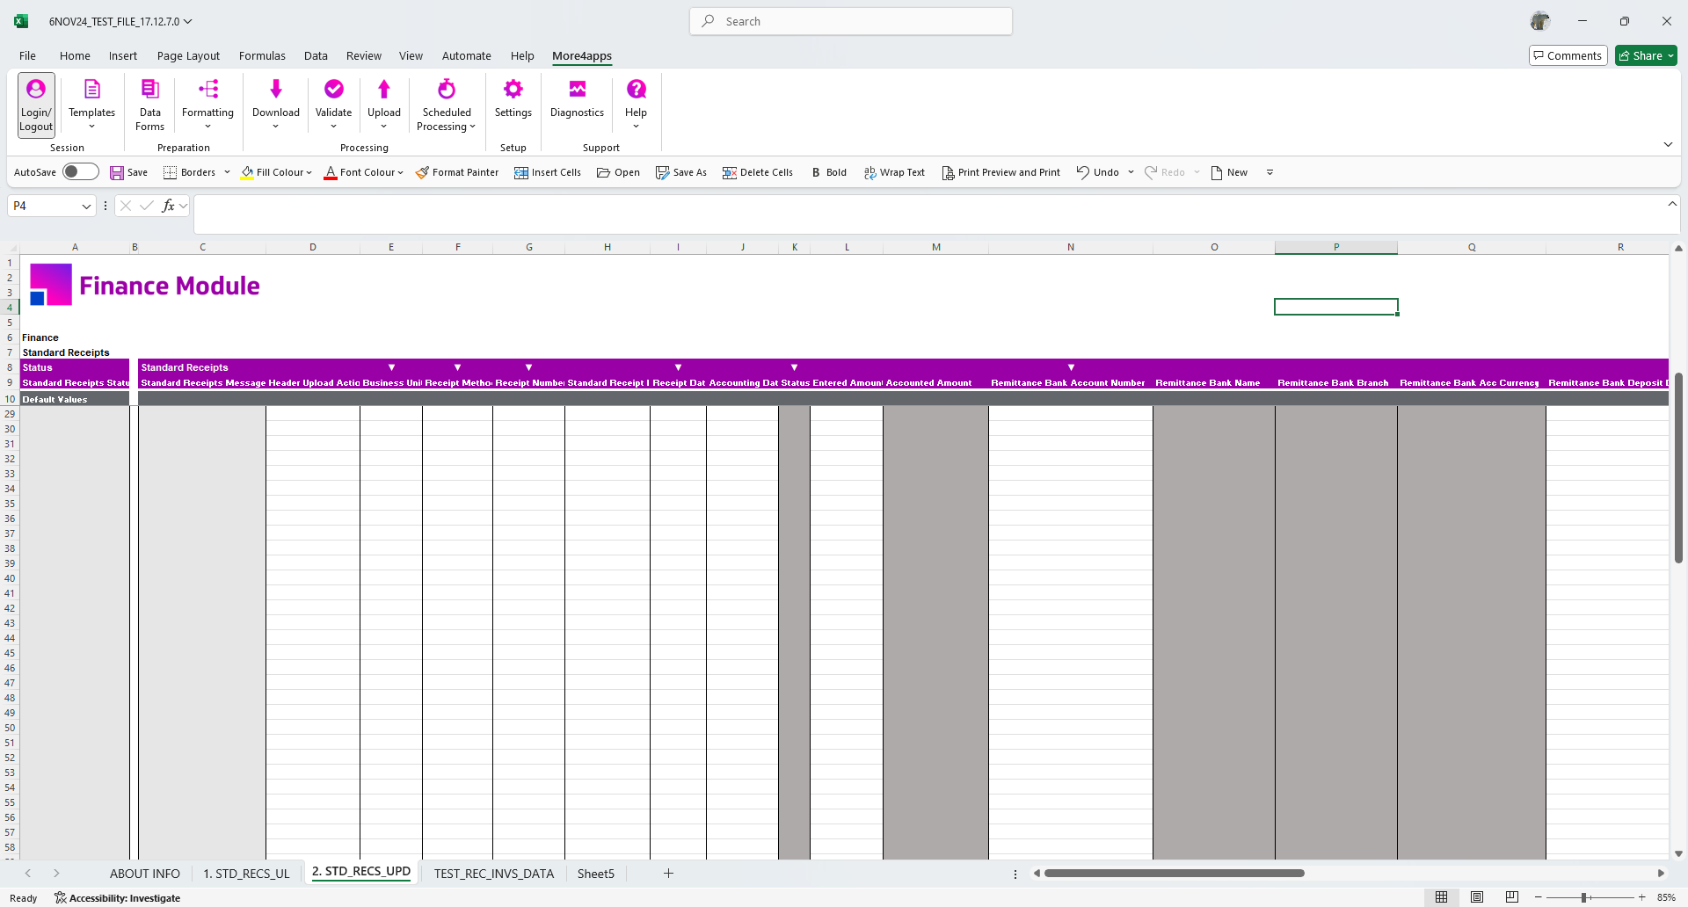Open Print Preview and Print
The height and width of the screenshot is (907, 1688).
(1001, 173)
